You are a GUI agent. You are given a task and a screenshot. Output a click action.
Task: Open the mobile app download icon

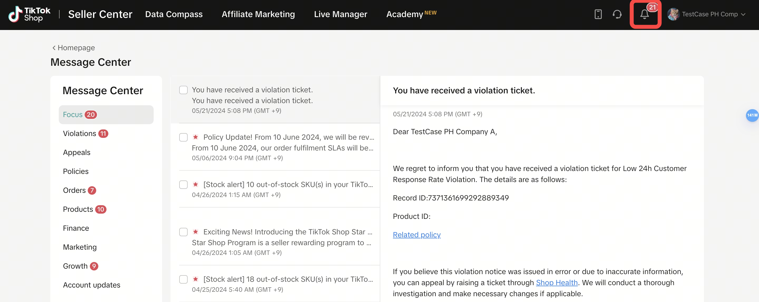click(598, 14)
